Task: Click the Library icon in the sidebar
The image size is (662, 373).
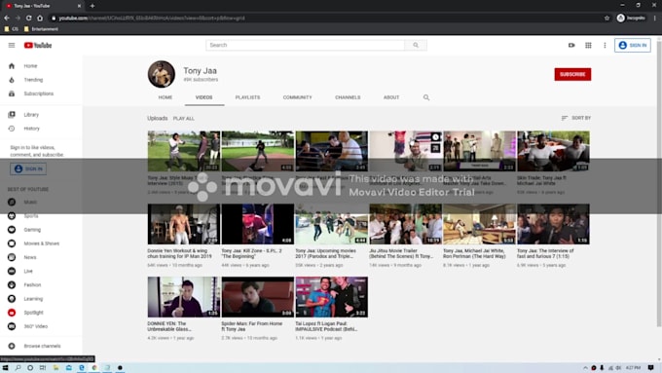Action: (x=12, y=115)
